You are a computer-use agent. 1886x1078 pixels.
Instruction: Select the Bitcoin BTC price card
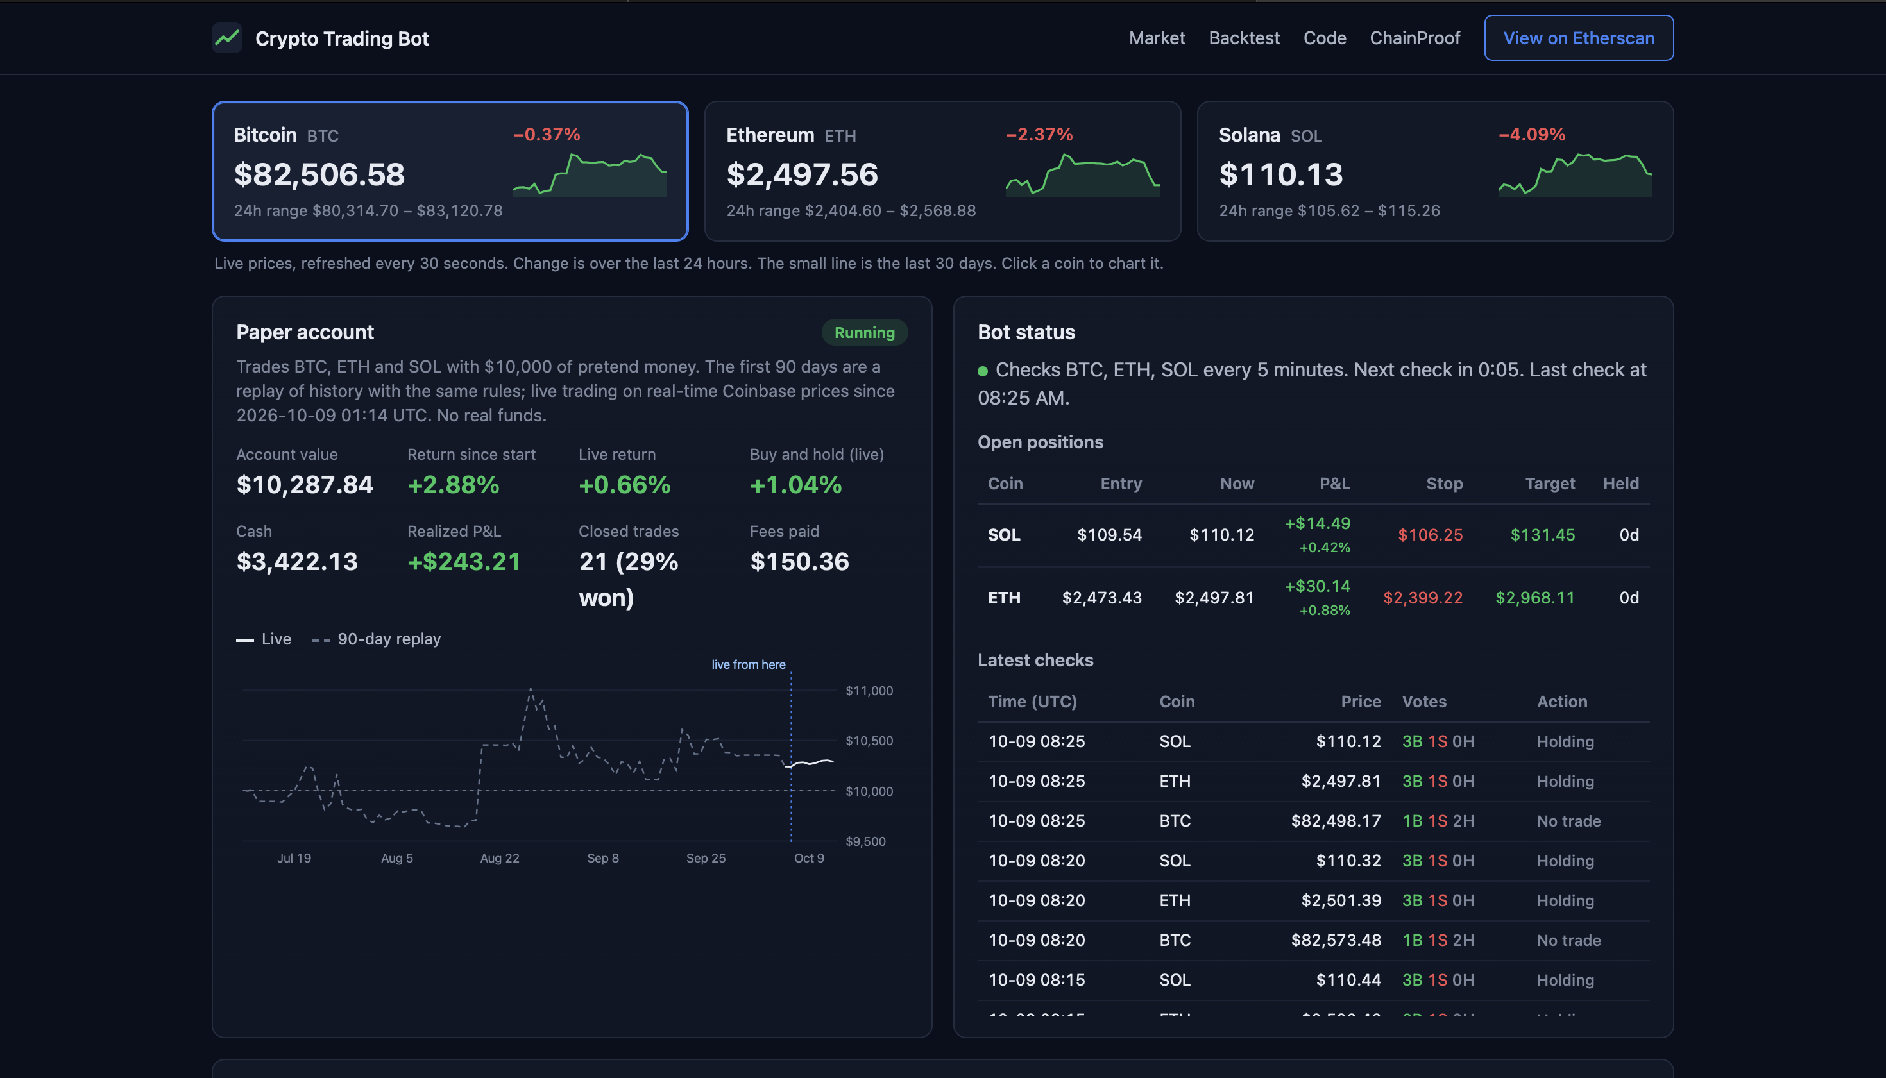[x=450, y=171]
